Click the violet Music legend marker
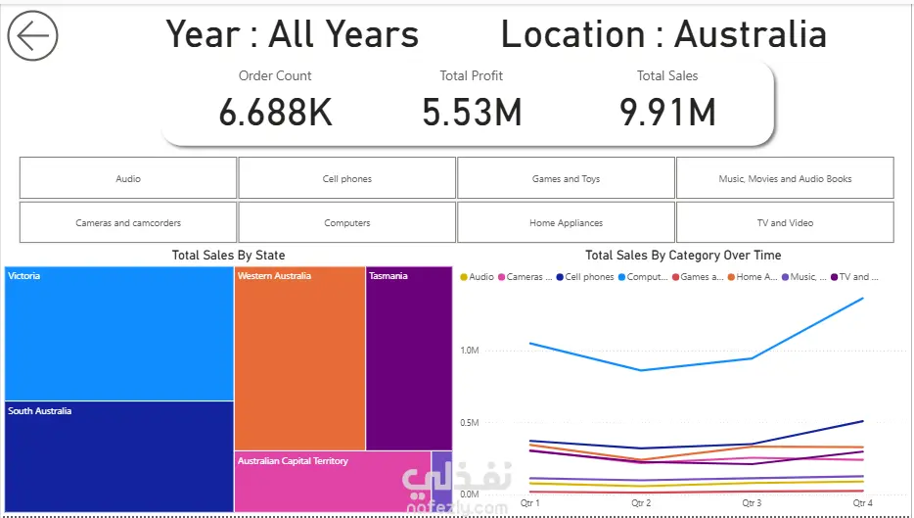Image resolution: width=914 pixels, height=518 pixels. [x=786, y=277]
